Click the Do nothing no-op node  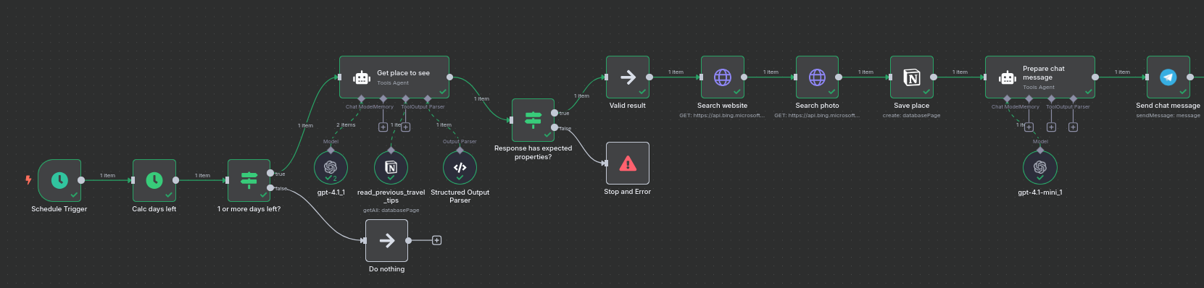coord(387,240)
